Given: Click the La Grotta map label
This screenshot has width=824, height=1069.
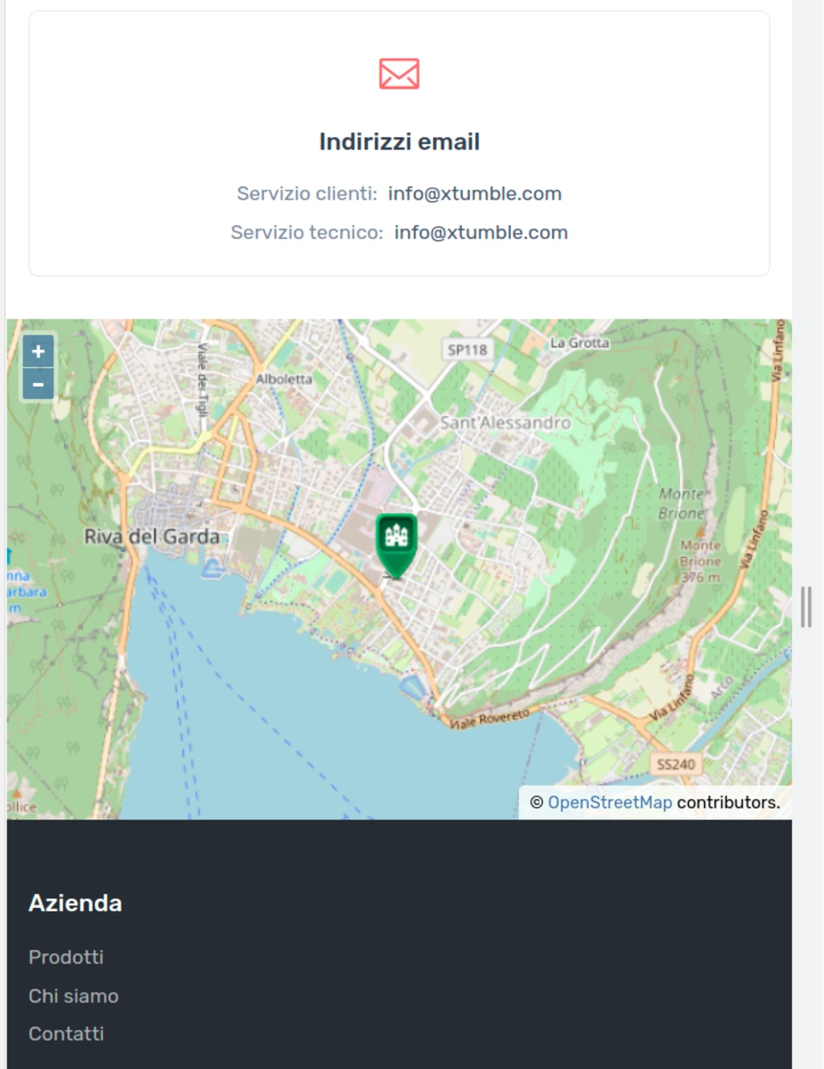Looking at the screenshot, I should point(579,343).
